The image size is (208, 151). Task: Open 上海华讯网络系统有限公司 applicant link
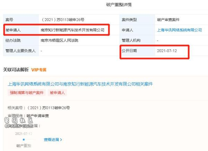(x=180, y=30)
